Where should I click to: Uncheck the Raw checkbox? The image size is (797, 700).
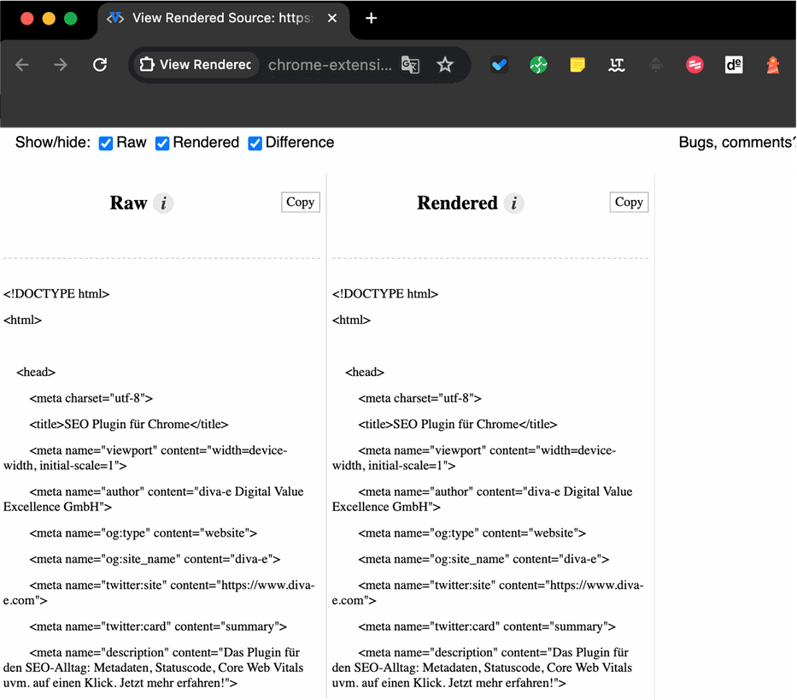(x=106, y=144)
